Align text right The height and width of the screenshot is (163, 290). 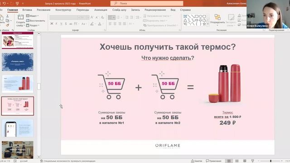click(x=120, y=24)
